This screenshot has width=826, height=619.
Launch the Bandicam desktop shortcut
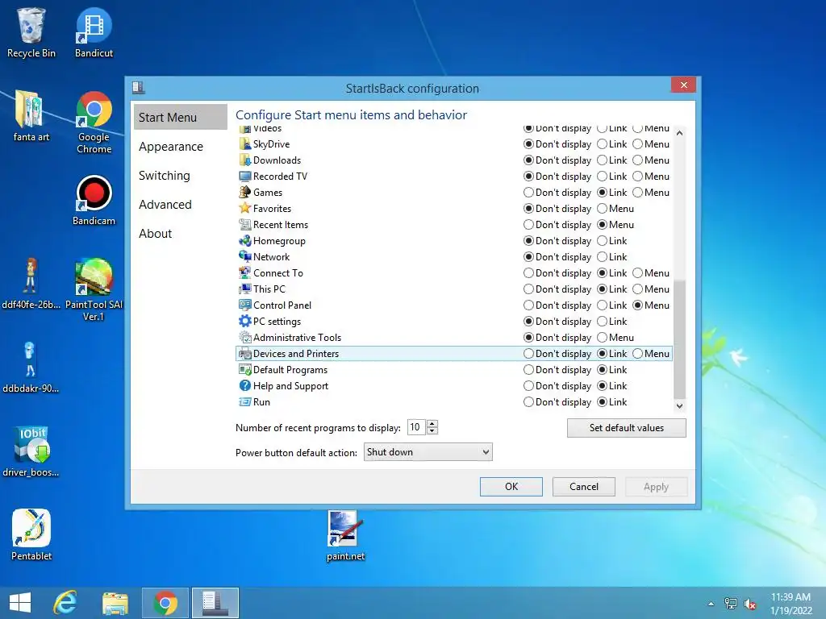94,201
